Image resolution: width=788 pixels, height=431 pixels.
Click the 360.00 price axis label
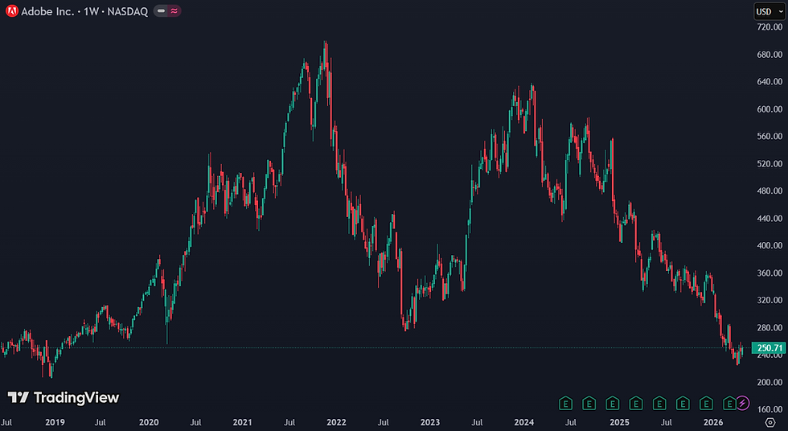[x=770, y=273]
